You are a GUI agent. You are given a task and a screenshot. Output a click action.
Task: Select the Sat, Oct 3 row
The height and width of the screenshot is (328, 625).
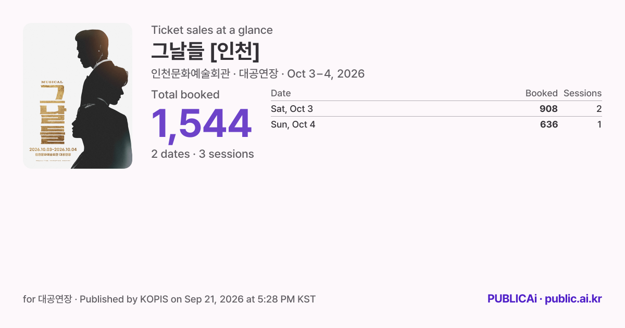click(x=436, y=109)
